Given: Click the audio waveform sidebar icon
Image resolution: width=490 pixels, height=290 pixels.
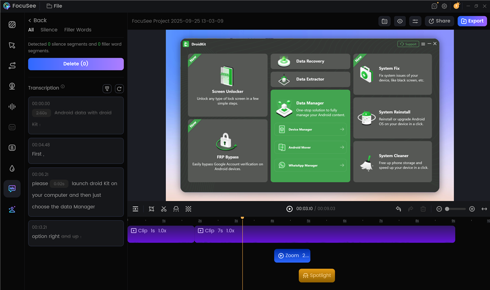Looking at the screenshot, I should (x=12, y=107).
